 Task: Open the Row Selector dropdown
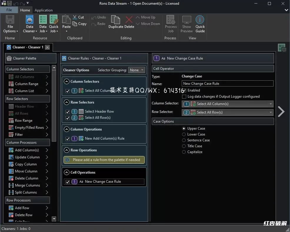(x=227, y=112)
